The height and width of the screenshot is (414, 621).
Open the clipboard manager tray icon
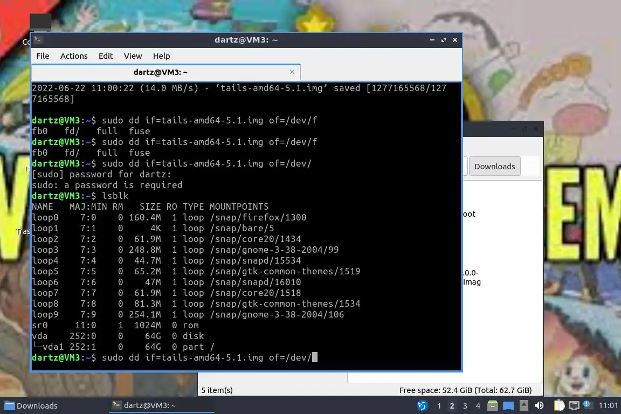[x=559, y=405]
